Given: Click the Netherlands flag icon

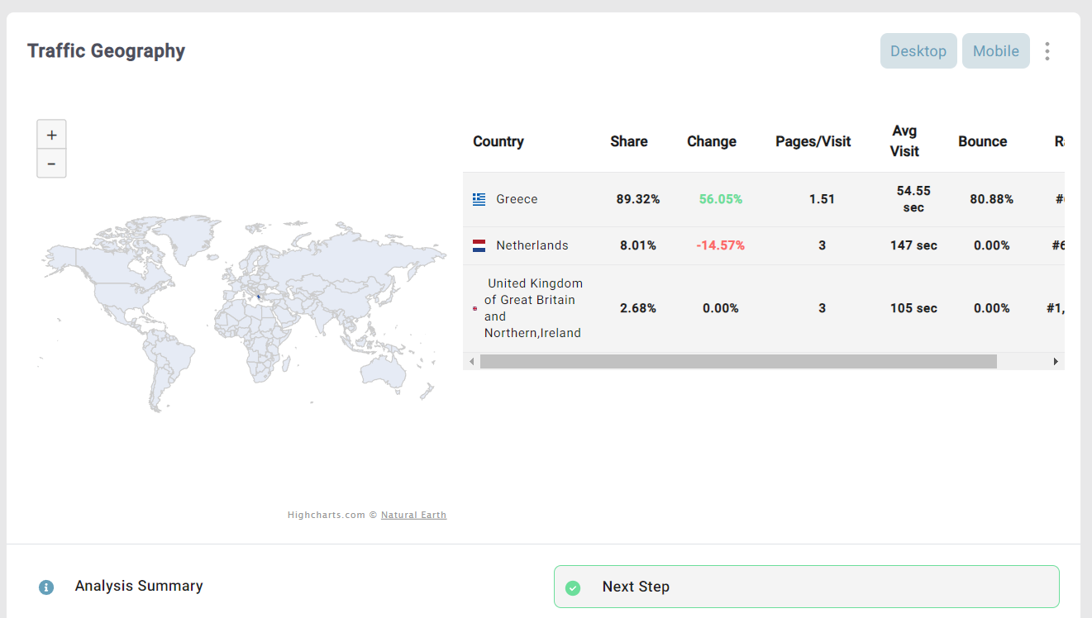Looking at the screenshot, I should [479, 245].
